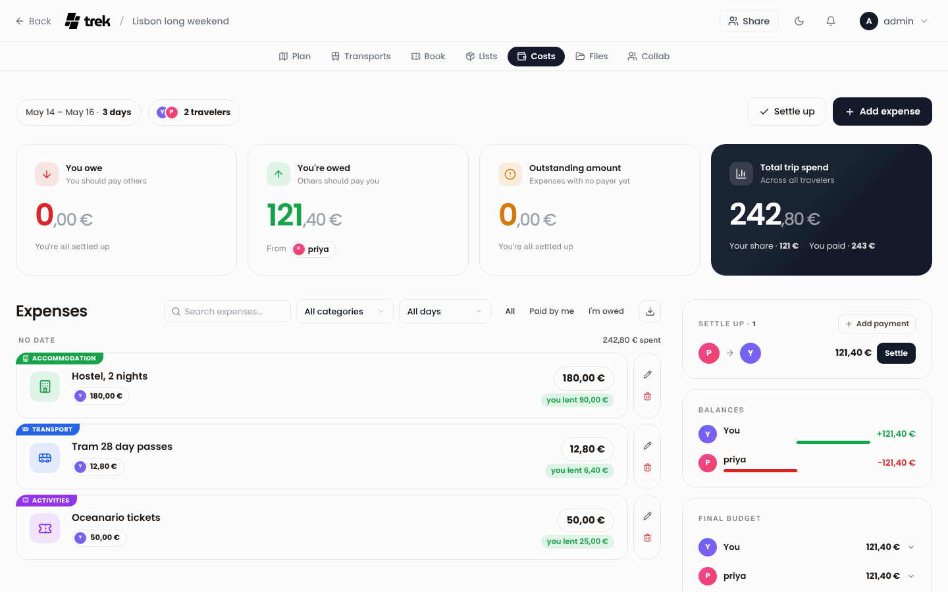Switch to the Files tab

591,57
